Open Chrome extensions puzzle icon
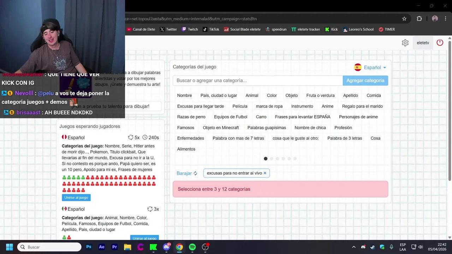The image size is (452, 254). coord(420,19)
